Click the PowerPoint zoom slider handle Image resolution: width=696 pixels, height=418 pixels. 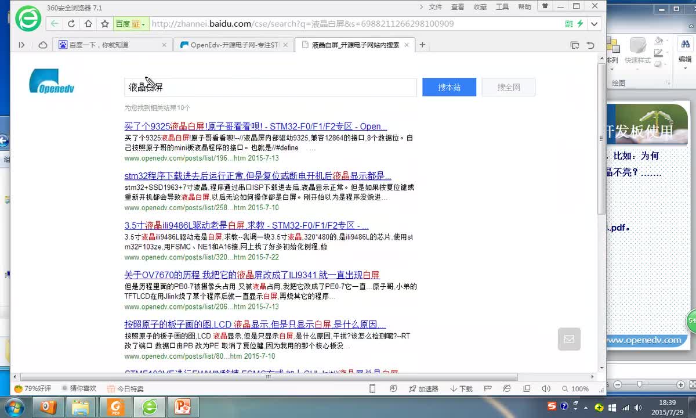(x=640, y=384)
